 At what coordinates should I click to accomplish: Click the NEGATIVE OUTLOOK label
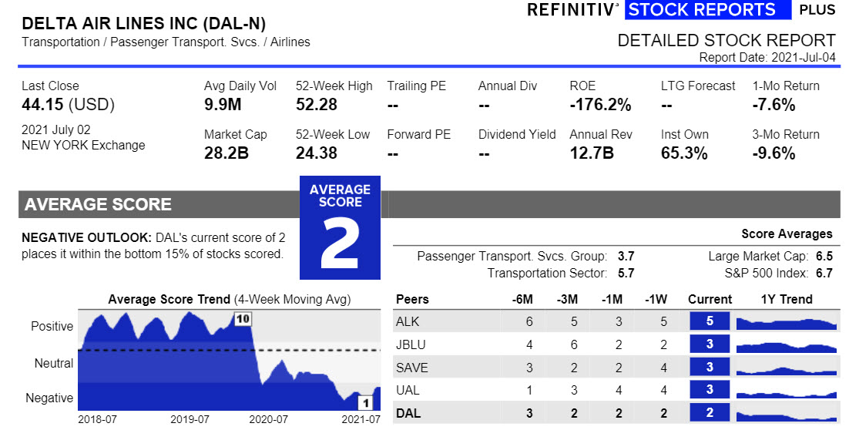pos(86,238)
